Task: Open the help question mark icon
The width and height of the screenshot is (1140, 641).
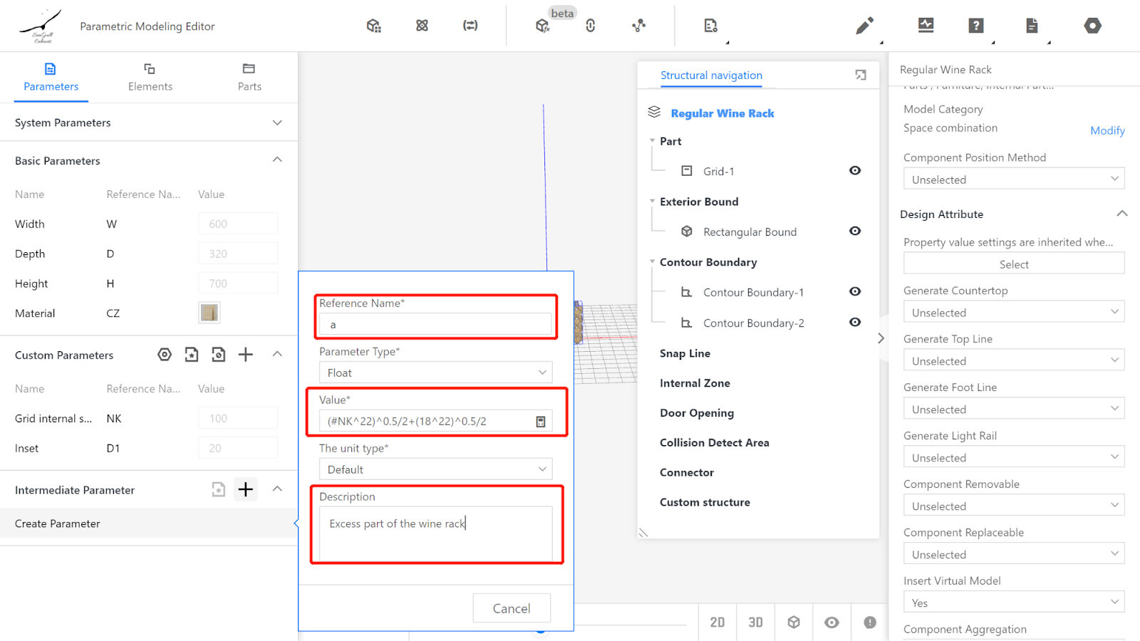Action: (976, 26)
